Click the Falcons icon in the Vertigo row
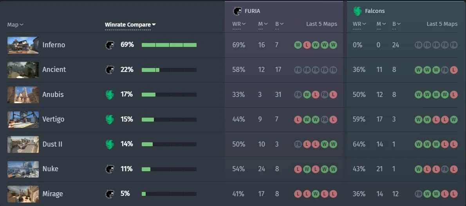 click(x=110, y=119)
